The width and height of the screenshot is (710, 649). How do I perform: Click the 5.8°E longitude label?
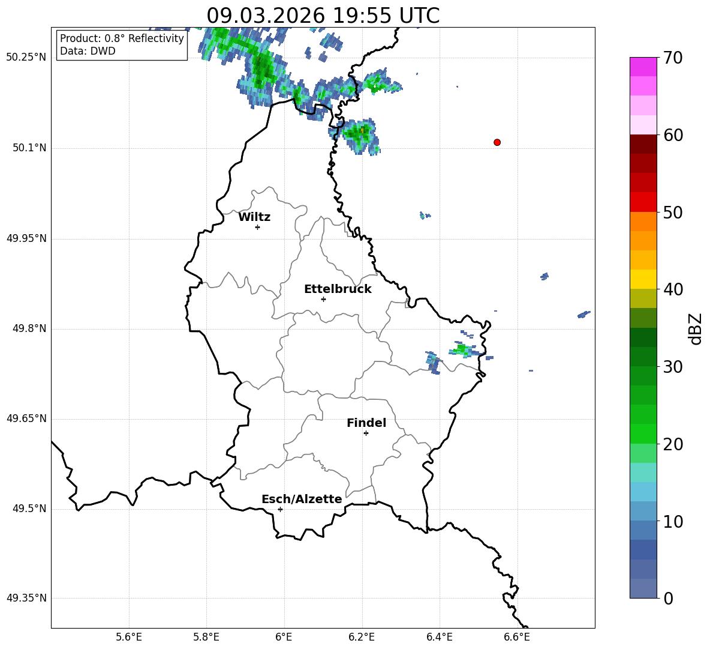pyautogui.click(x=206, y=637)
